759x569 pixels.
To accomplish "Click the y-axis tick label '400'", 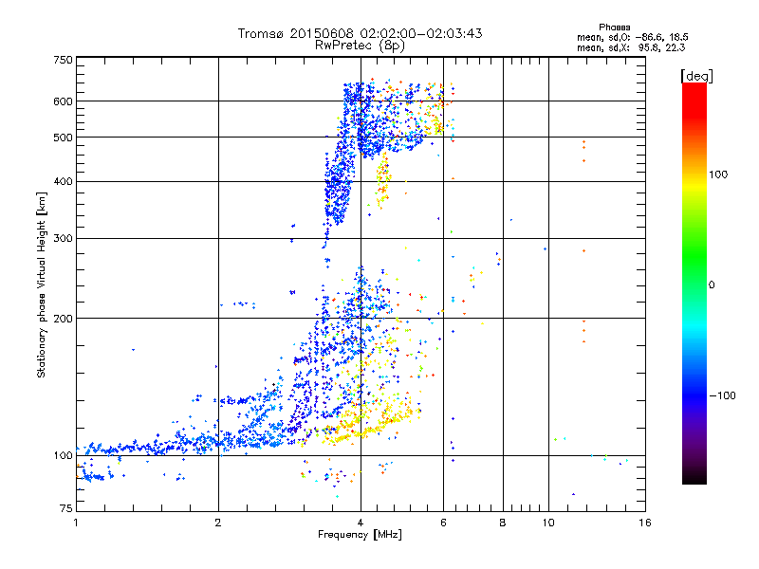I will tap(64, 182).
